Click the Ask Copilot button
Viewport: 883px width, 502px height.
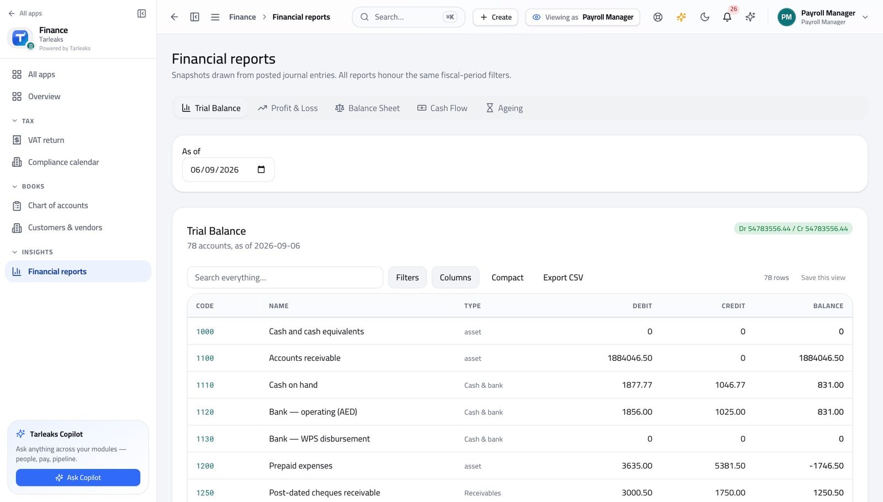(x=78, y=478)
